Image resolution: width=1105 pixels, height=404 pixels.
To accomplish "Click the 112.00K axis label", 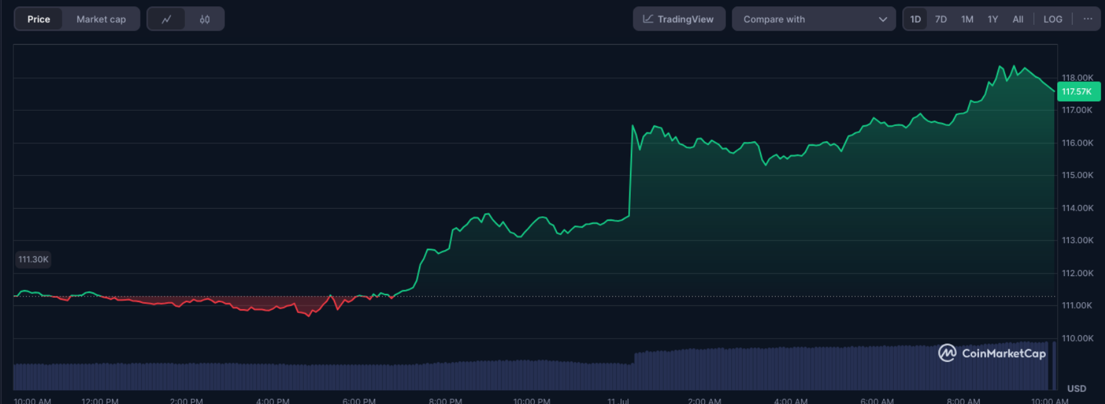I will click(x=1078, y=273).
